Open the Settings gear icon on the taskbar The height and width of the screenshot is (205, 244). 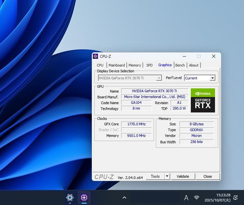[x=70, y=198]
